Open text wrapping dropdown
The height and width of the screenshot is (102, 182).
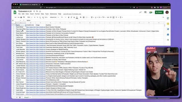100,17
